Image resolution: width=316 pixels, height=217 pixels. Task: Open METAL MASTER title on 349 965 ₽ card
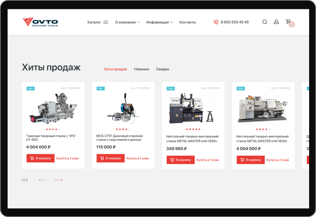click(x=192, y=139)
